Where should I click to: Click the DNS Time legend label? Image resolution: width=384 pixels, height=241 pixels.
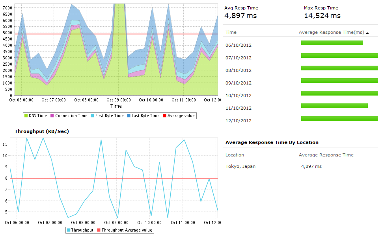coord(38,116)
